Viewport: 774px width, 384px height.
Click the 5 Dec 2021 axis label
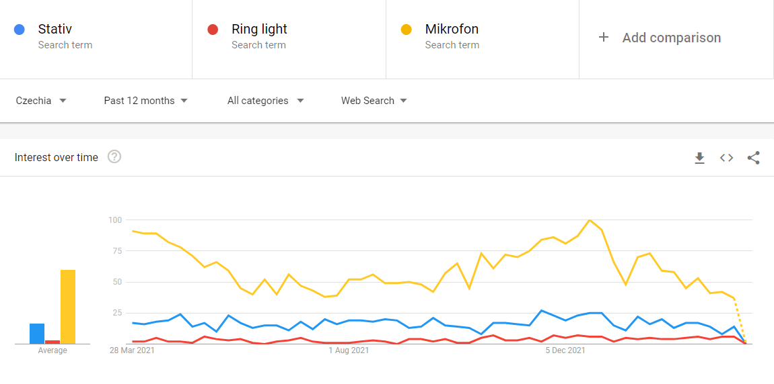565,350
